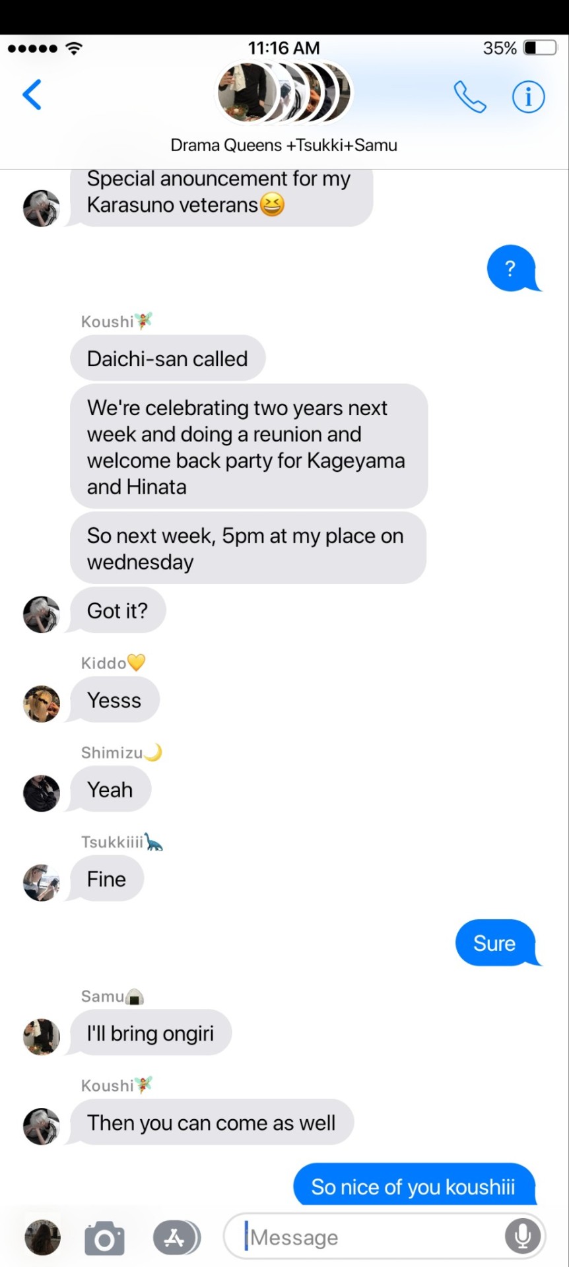Image resolution: width=569 pixels, height=1267 pixels.
Task: Tap the blue question mark bubble
Action: coord(512,268)
